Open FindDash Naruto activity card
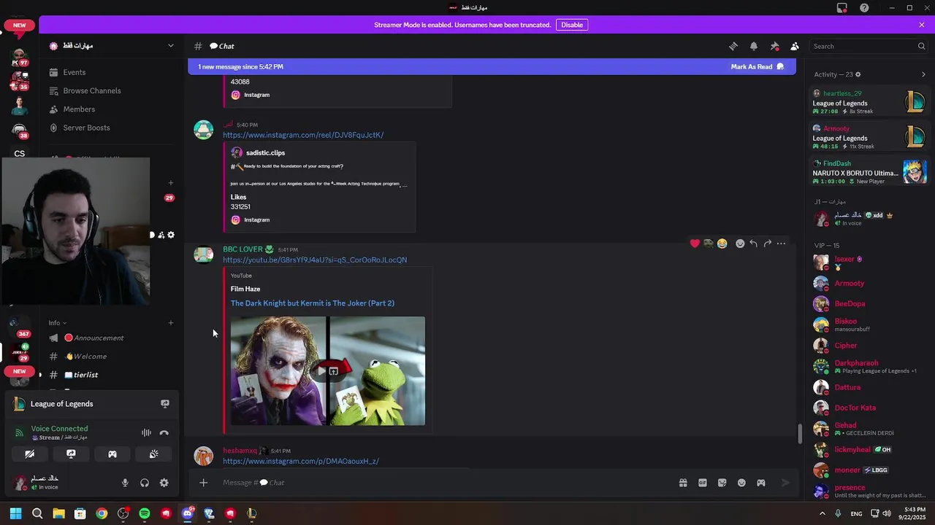 (869, 172)
